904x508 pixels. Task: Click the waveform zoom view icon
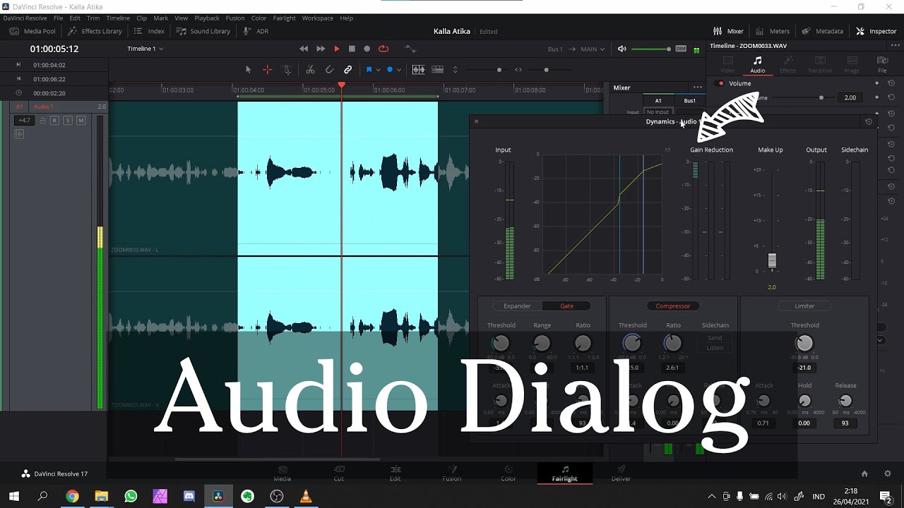[x=418, y=70]
